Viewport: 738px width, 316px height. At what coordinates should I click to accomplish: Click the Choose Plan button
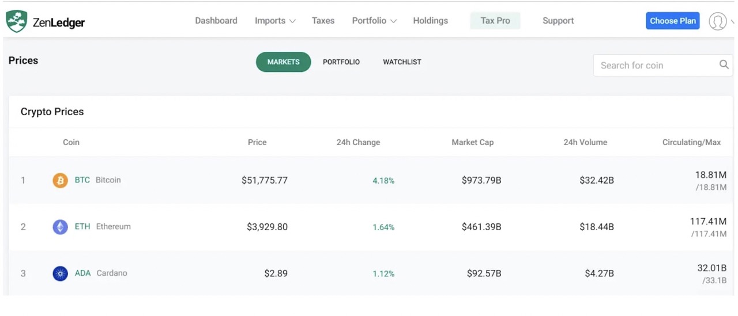click(672, 21)
